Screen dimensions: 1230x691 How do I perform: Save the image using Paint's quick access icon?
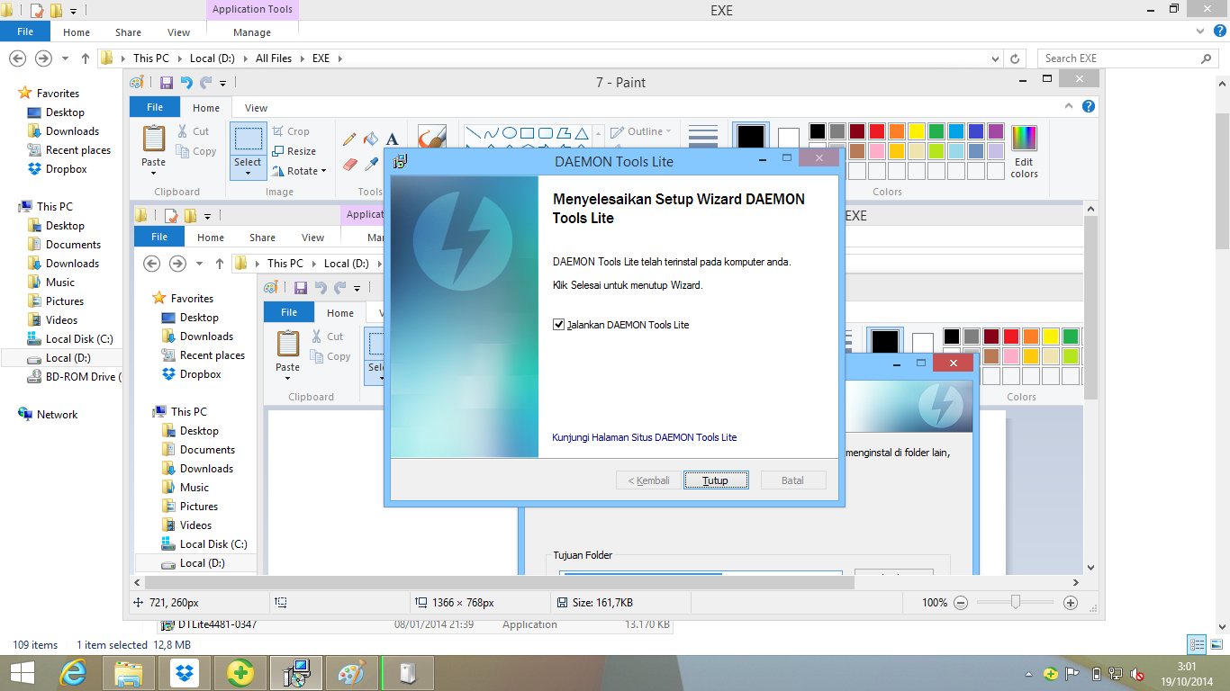166,82
